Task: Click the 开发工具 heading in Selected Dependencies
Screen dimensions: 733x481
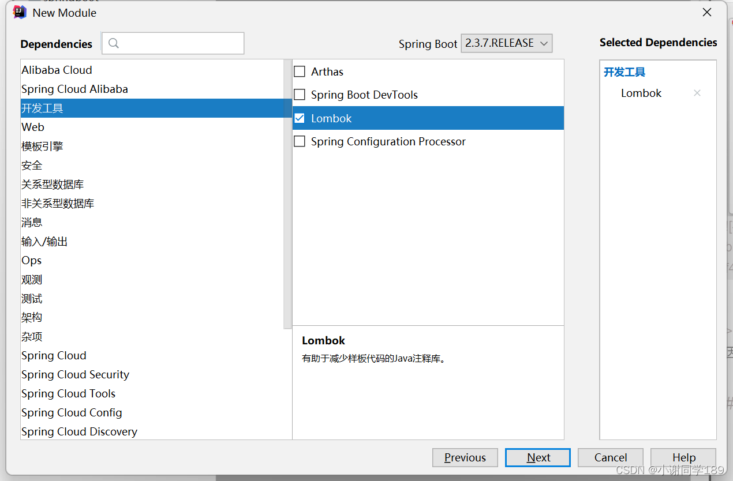Action: point(624,72)
